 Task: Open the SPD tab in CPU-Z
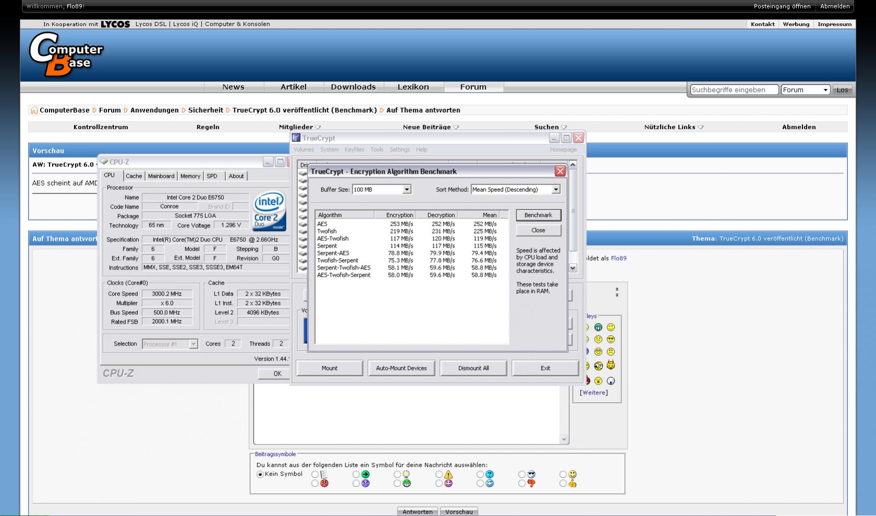pyautogui.click(x=212, y=176)
